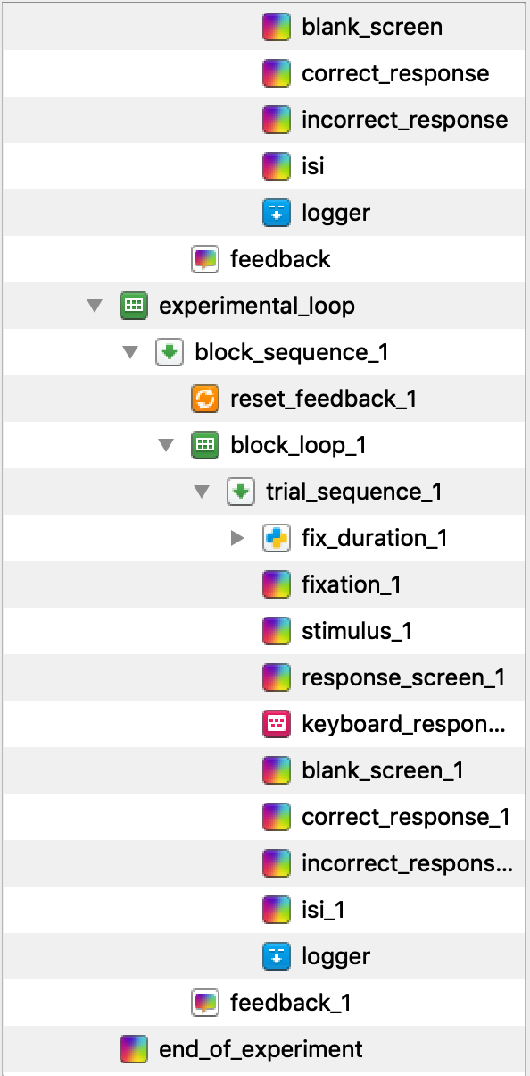This screenshot has height=1076, width=530.
Task: Expand the fix_duration_1 disclosure triangle
Action: pos(237,538)
